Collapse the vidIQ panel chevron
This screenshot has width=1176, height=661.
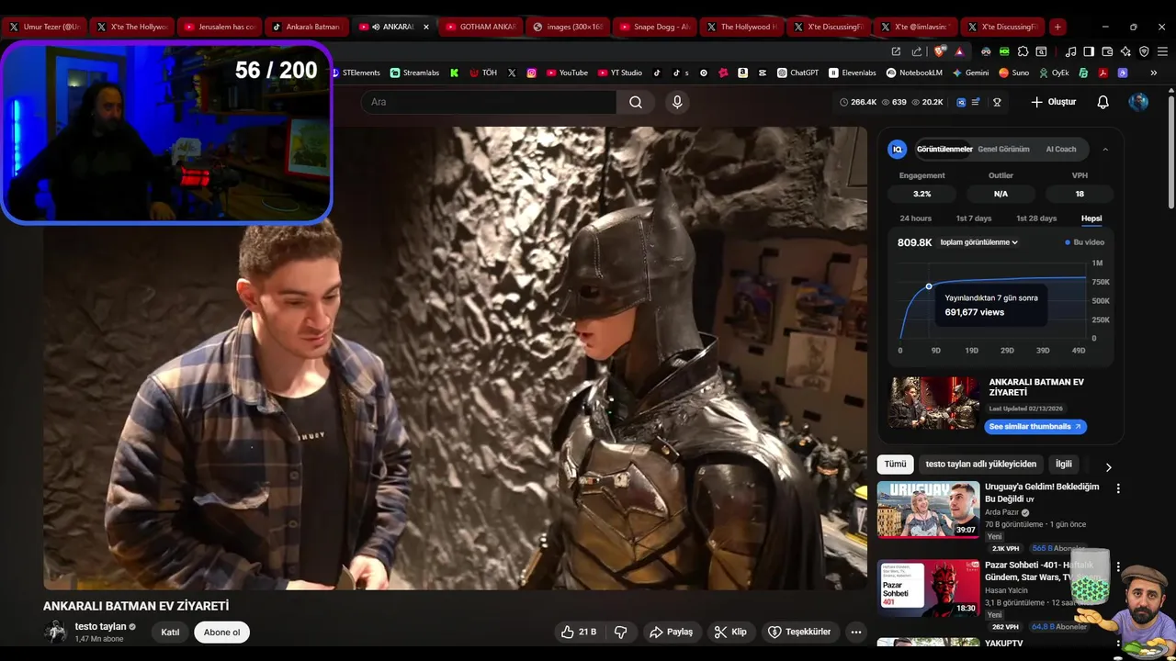[x=1105, y=149]
